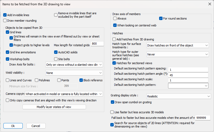Click the Cancel button
Screen dimensions: 214x132
[36, 126]
